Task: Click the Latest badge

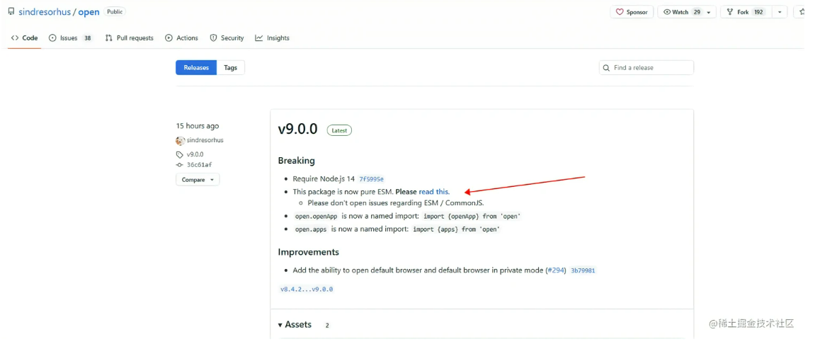Action: tap(339, 130)
